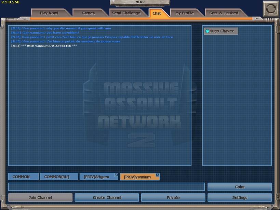This screenshot has height=210, width=280.
Task: Select Hugo Chavez in the user list
Action: [221, 31]
